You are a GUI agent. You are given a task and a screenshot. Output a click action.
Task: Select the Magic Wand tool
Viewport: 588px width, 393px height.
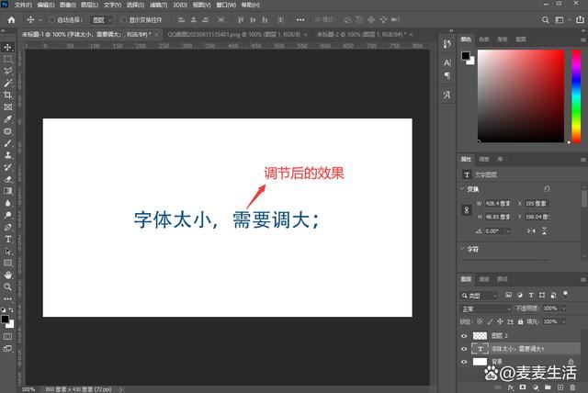click(x=7, y=83)
